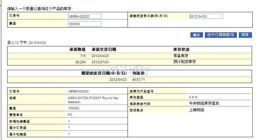Click the quantity input field showing 100000
This screenshot has height=140, width=258.
pyautogui.click(x=85, y=24)
